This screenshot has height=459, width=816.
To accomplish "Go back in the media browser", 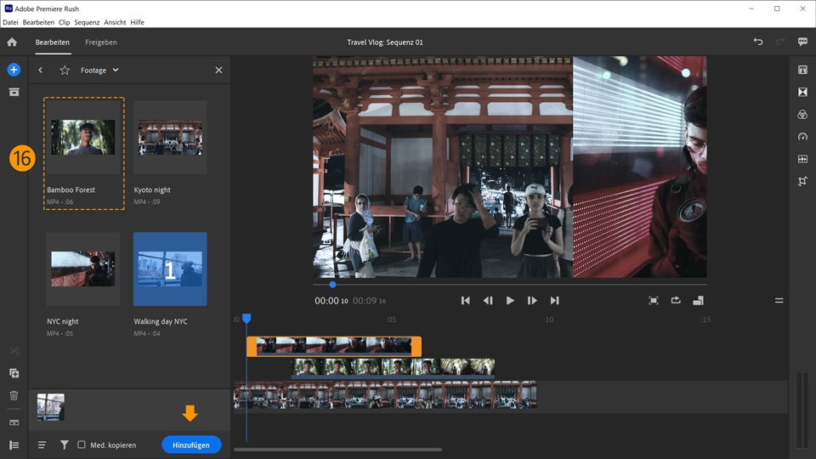I will tap(40, 70).
